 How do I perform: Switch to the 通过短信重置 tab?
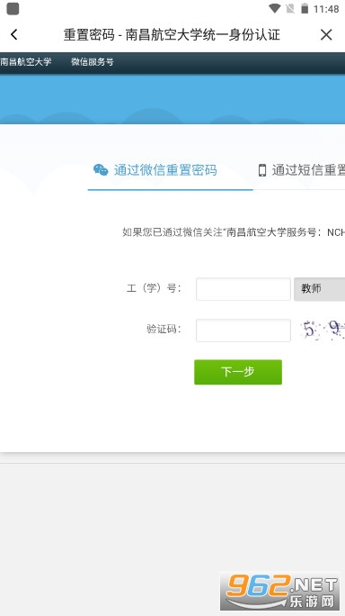301,170
